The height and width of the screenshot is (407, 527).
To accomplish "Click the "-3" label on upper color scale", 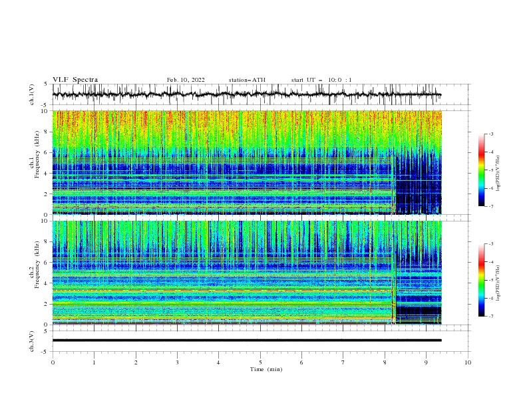I will [x=490, y=134].
